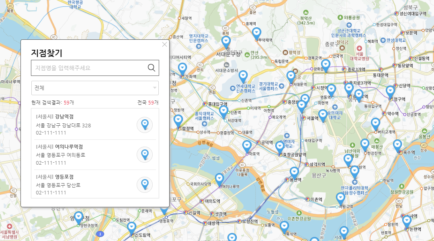434x241 pixels.
Task: Click the 종로3가역 station label on map
Action: click(x=356, y=69)
